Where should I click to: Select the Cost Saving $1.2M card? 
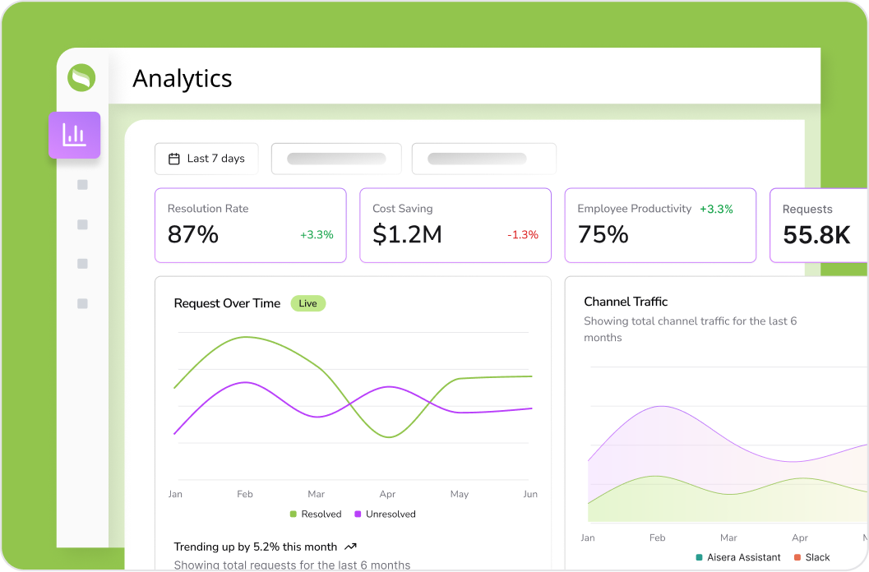pos(455,225)
